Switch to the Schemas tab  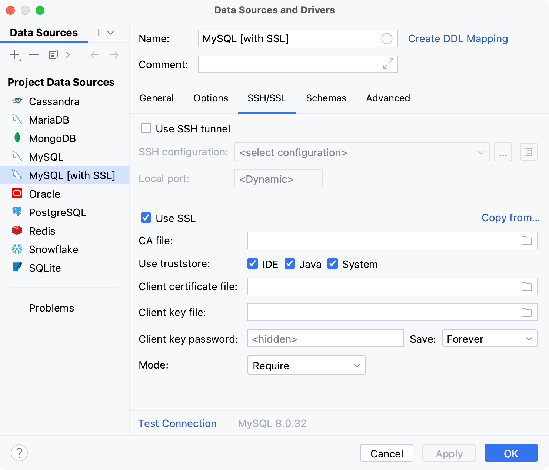(326, 98)
